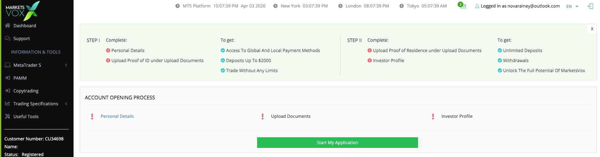Click the Tokyo clock icon
Image resolution: width=600 pixels, height=157 pixels.
401,6
